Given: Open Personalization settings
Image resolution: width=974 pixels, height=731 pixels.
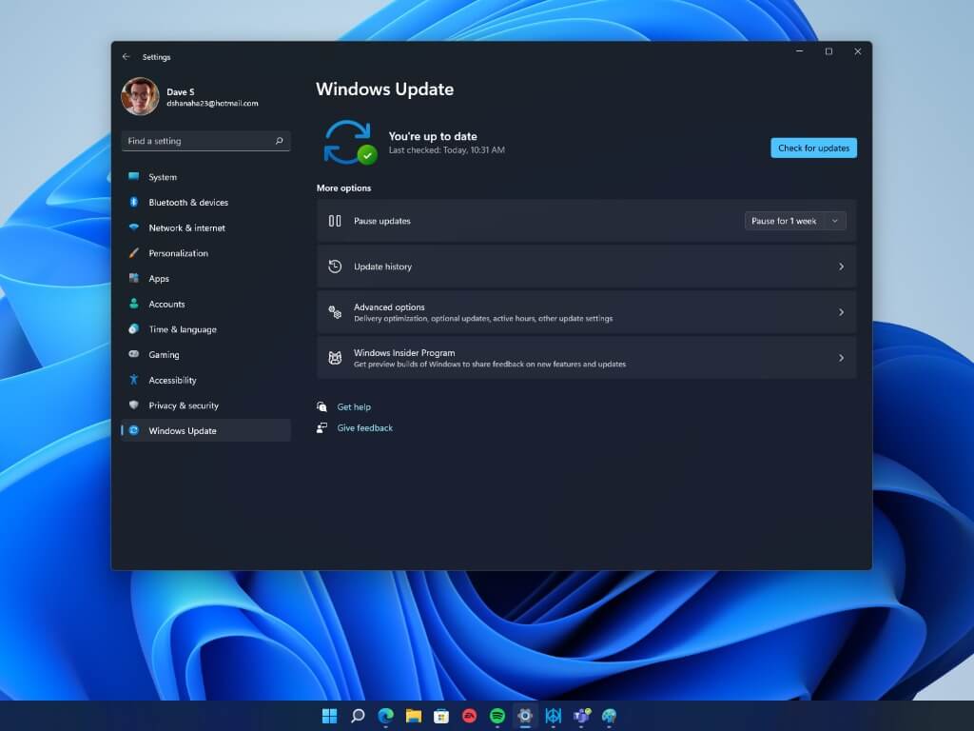Looking at the screenshot, I should point(205,253).
